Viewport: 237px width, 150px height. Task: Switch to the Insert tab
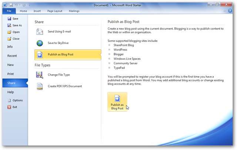[37, 11]
